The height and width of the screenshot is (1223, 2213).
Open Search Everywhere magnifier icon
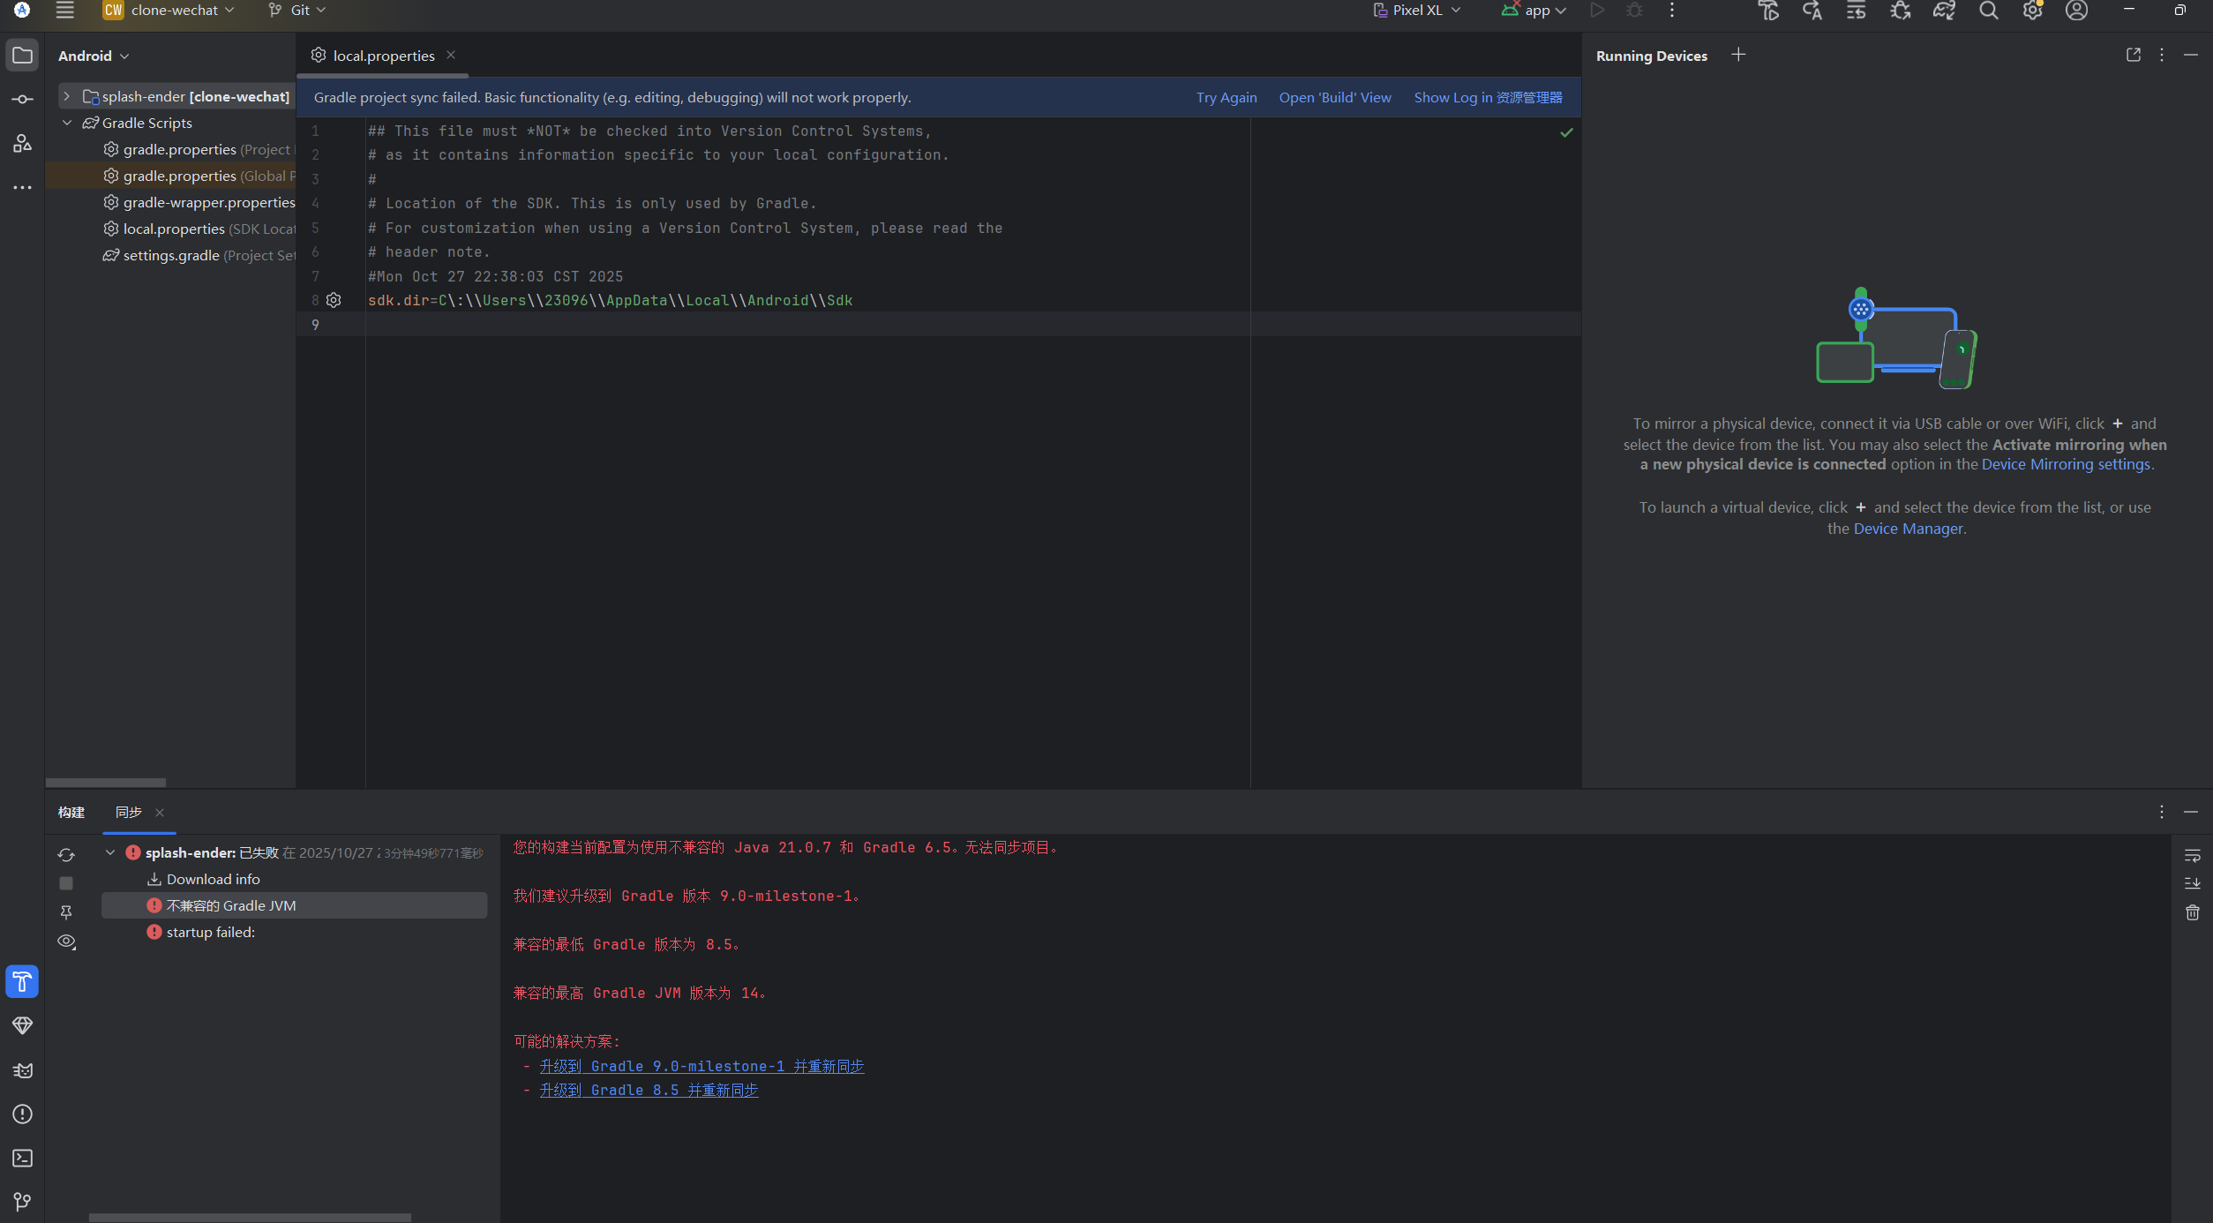coord(1988,11)
